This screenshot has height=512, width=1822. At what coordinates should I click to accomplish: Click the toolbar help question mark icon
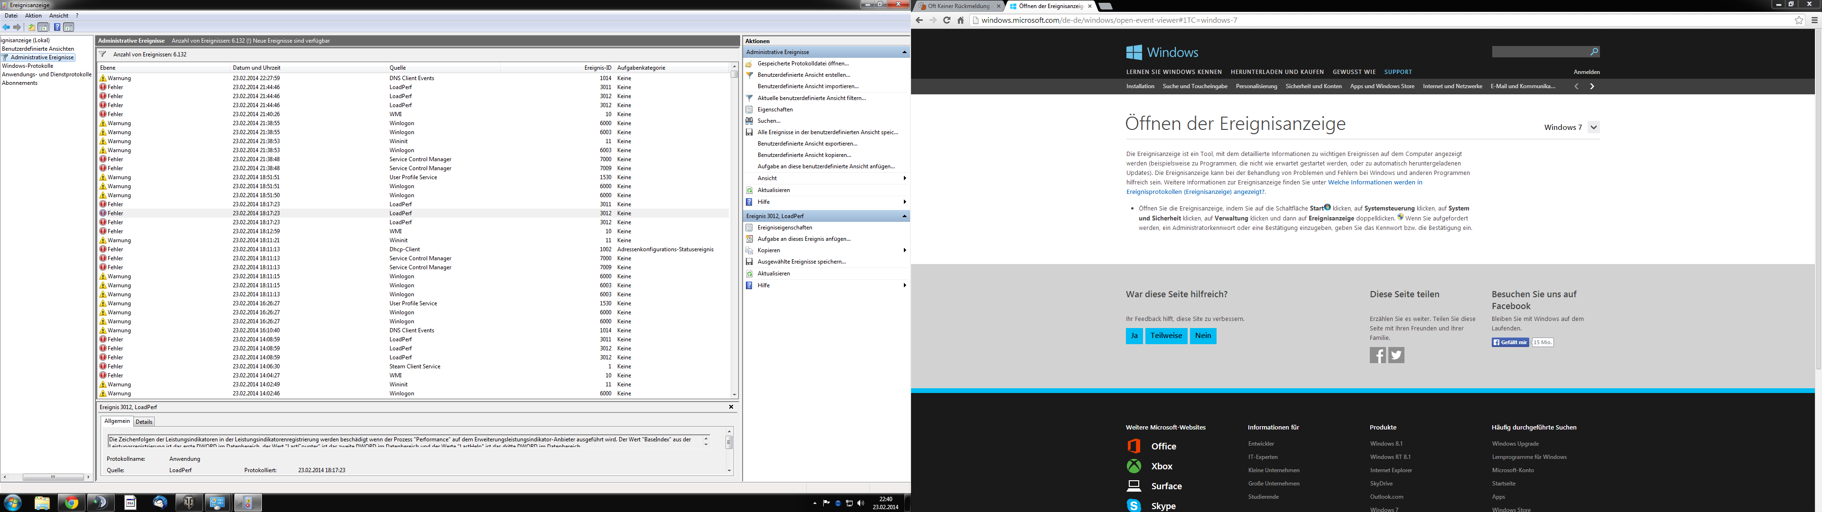pos(57,27)
